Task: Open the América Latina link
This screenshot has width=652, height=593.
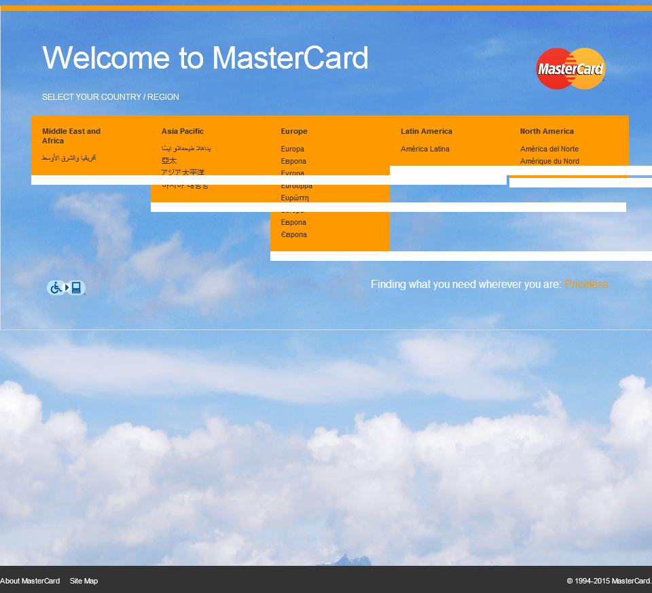Action: [x=425, y=149]
